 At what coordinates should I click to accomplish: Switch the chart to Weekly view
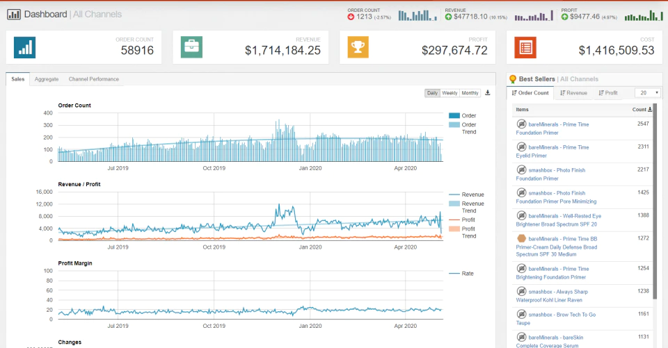pos(450,93)
